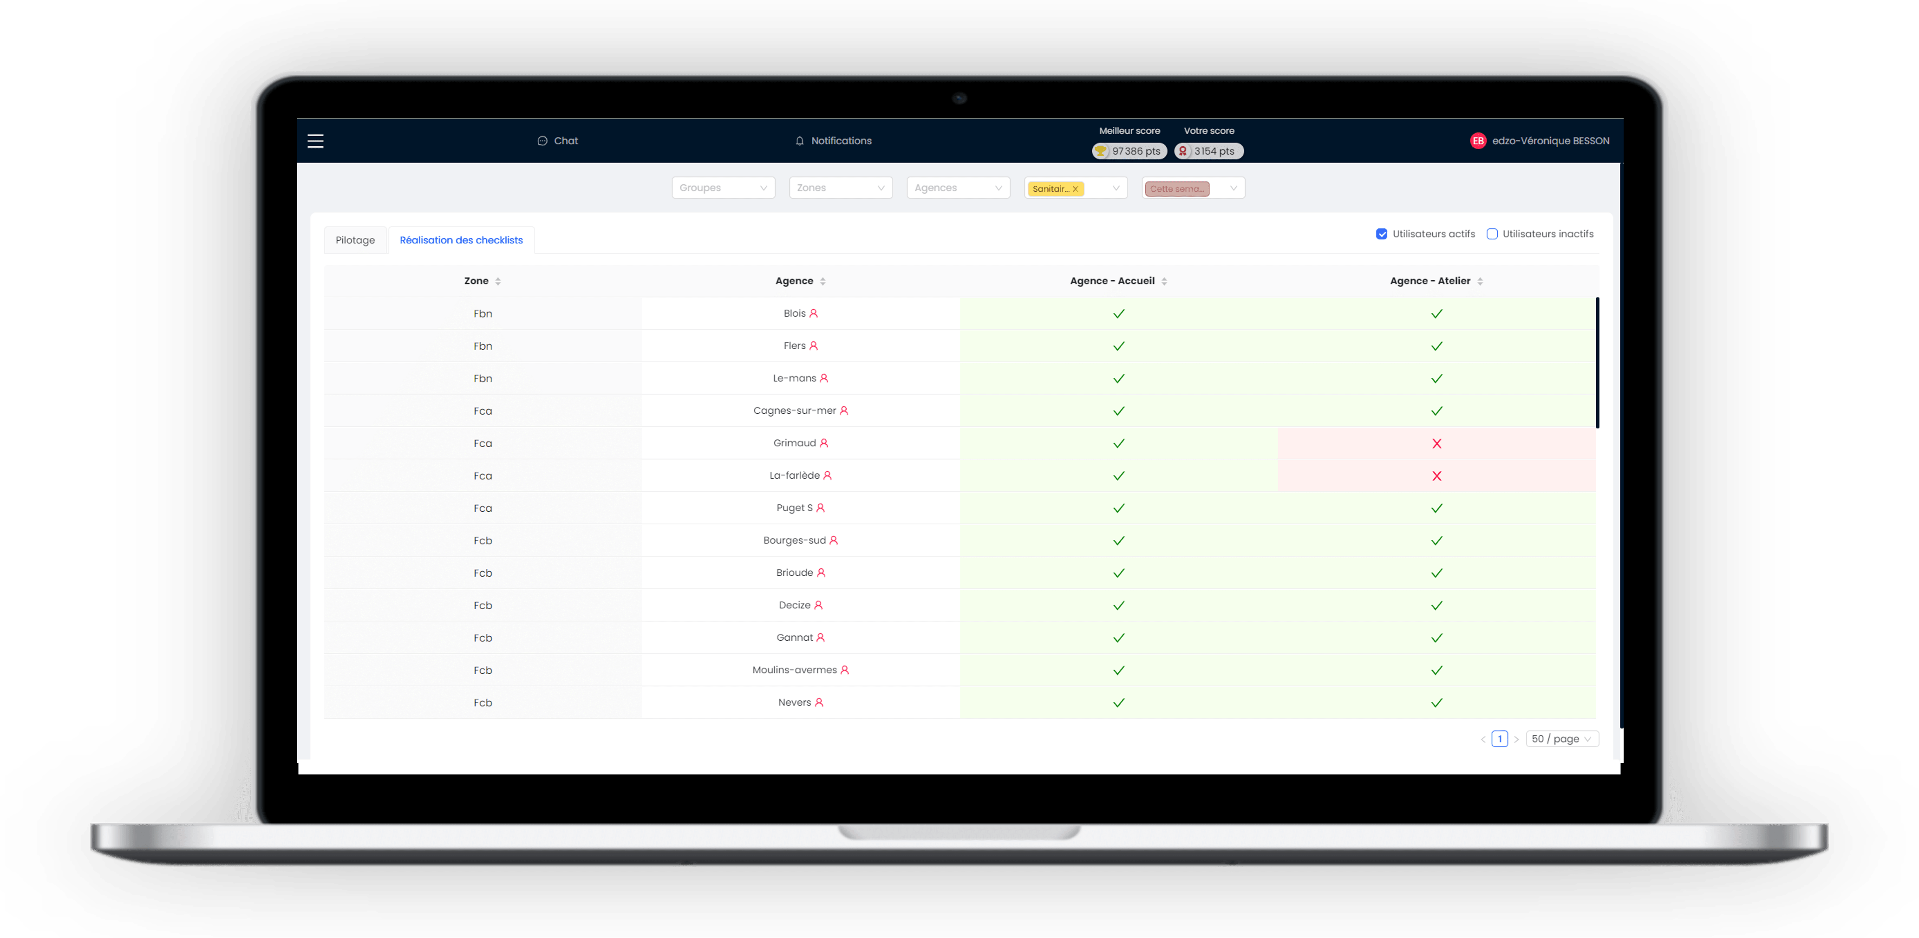1919x938 pixels.
Task: Toggle Utilisateurs actifs checkbox
Action: (1381, 234)
